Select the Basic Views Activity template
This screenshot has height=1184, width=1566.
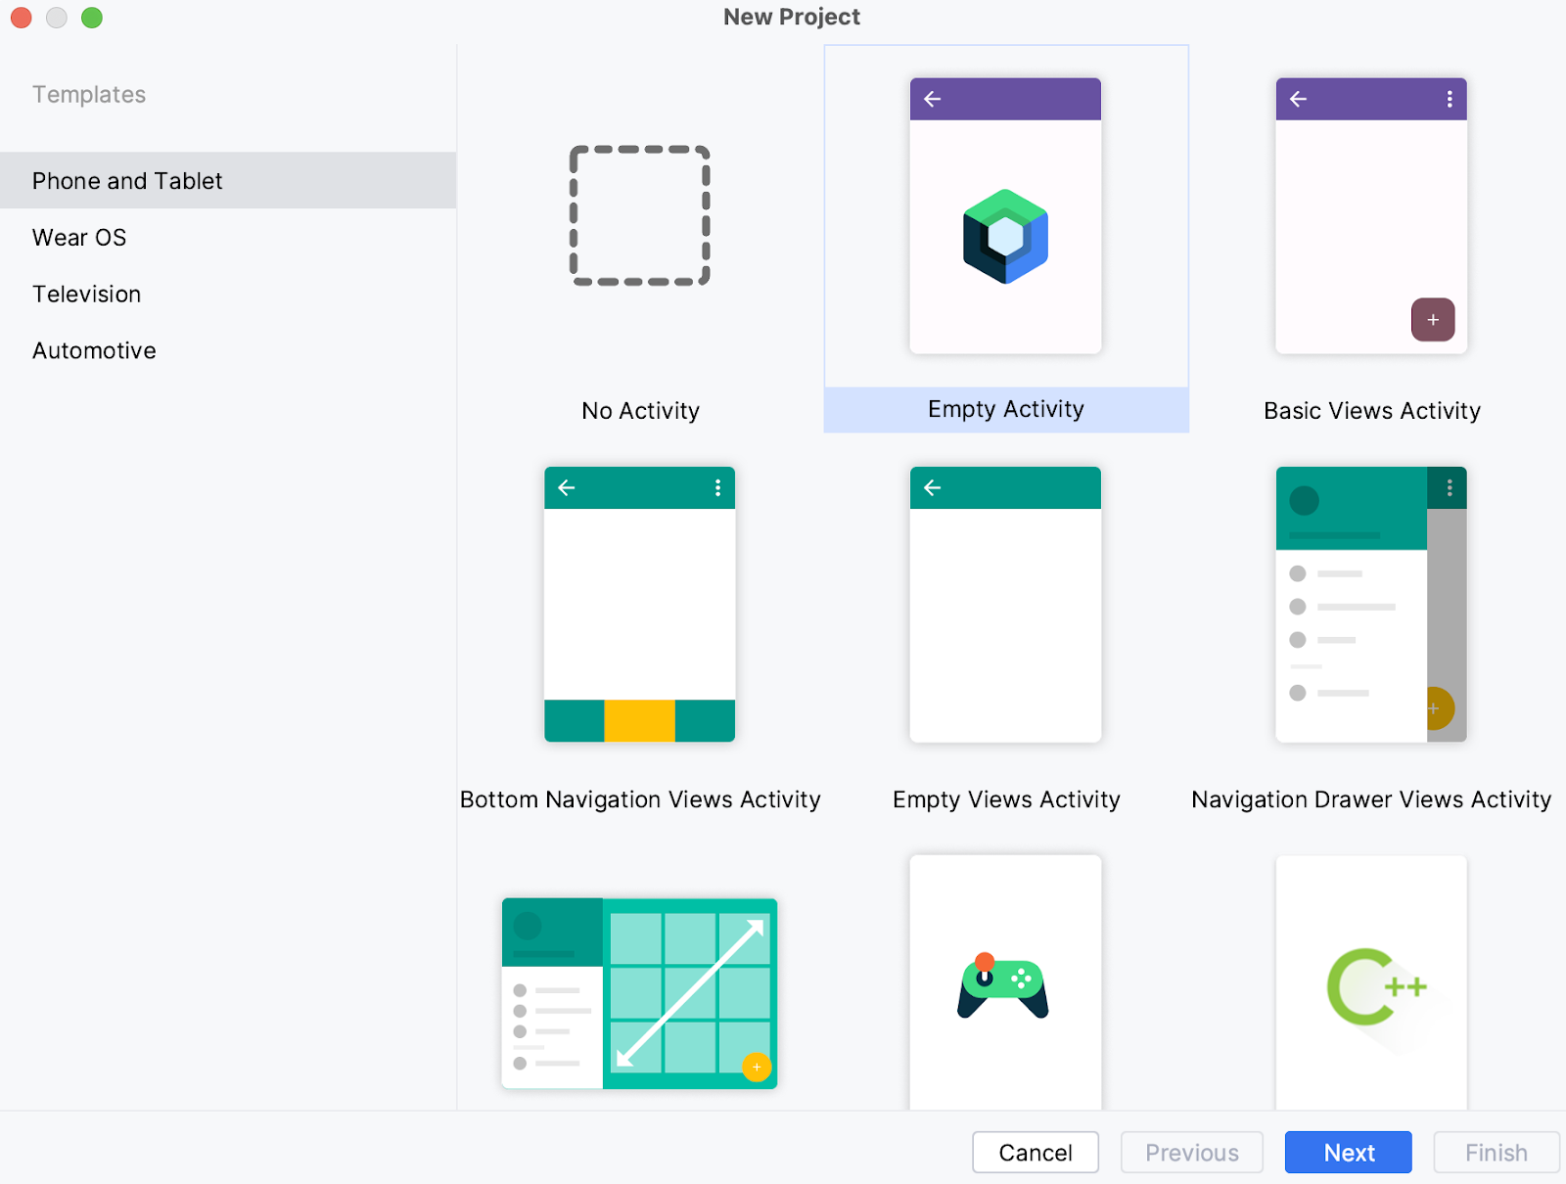point(1370,215)
